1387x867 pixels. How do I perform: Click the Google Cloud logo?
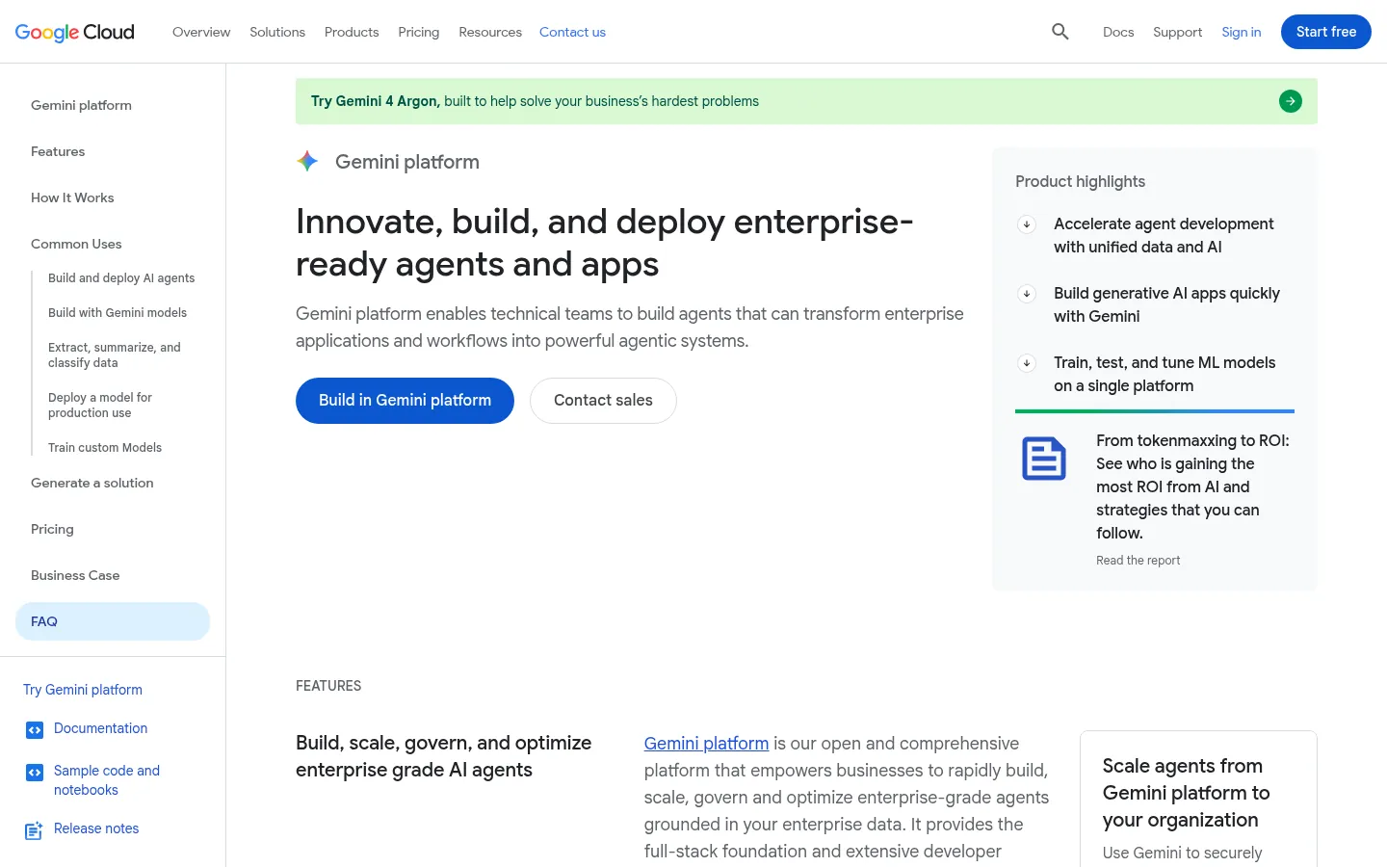(x=75, y=32)
